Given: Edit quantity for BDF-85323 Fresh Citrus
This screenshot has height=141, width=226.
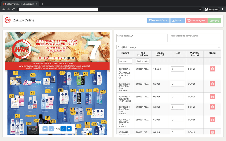Looking at the screenshot, I should [177, 96].
